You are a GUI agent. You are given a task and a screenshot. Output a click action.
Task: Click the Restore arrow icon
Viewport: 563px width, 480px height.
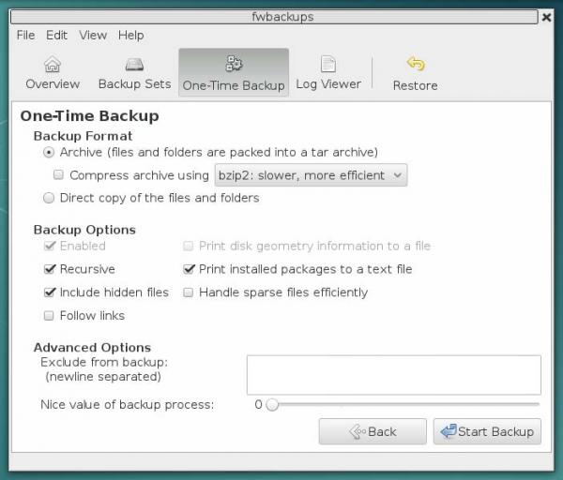tap(416, 64)
